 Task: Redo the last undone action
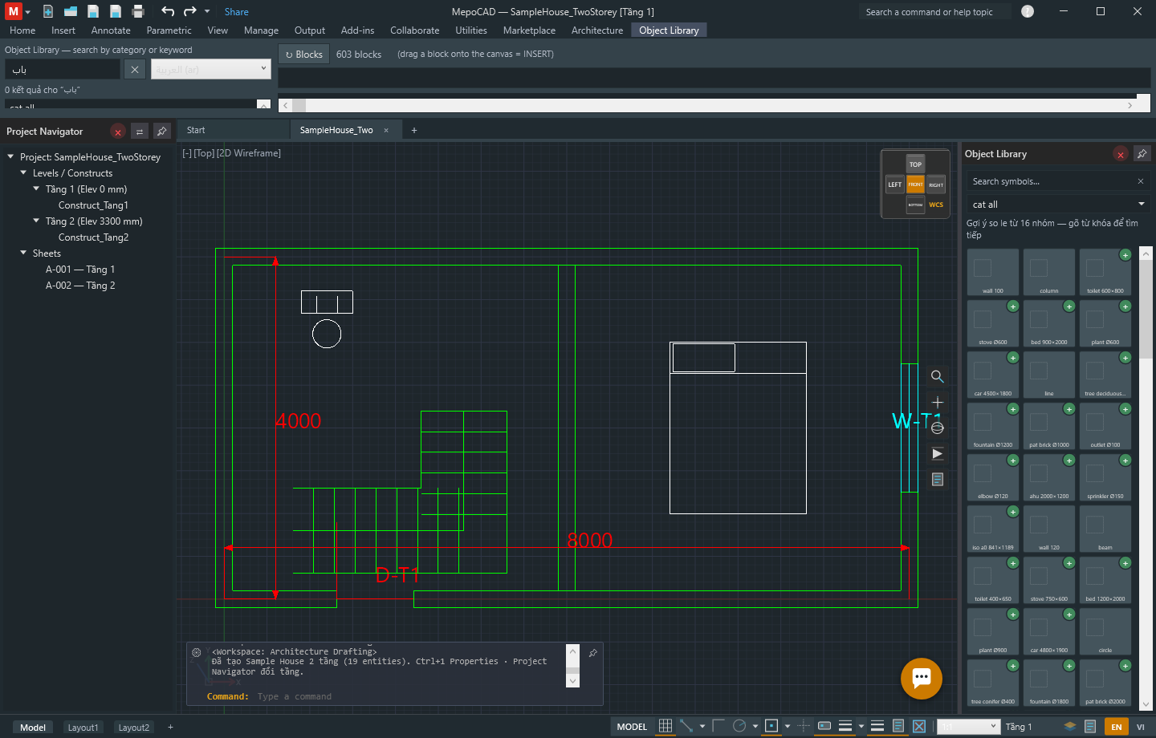tap(190, 11)
